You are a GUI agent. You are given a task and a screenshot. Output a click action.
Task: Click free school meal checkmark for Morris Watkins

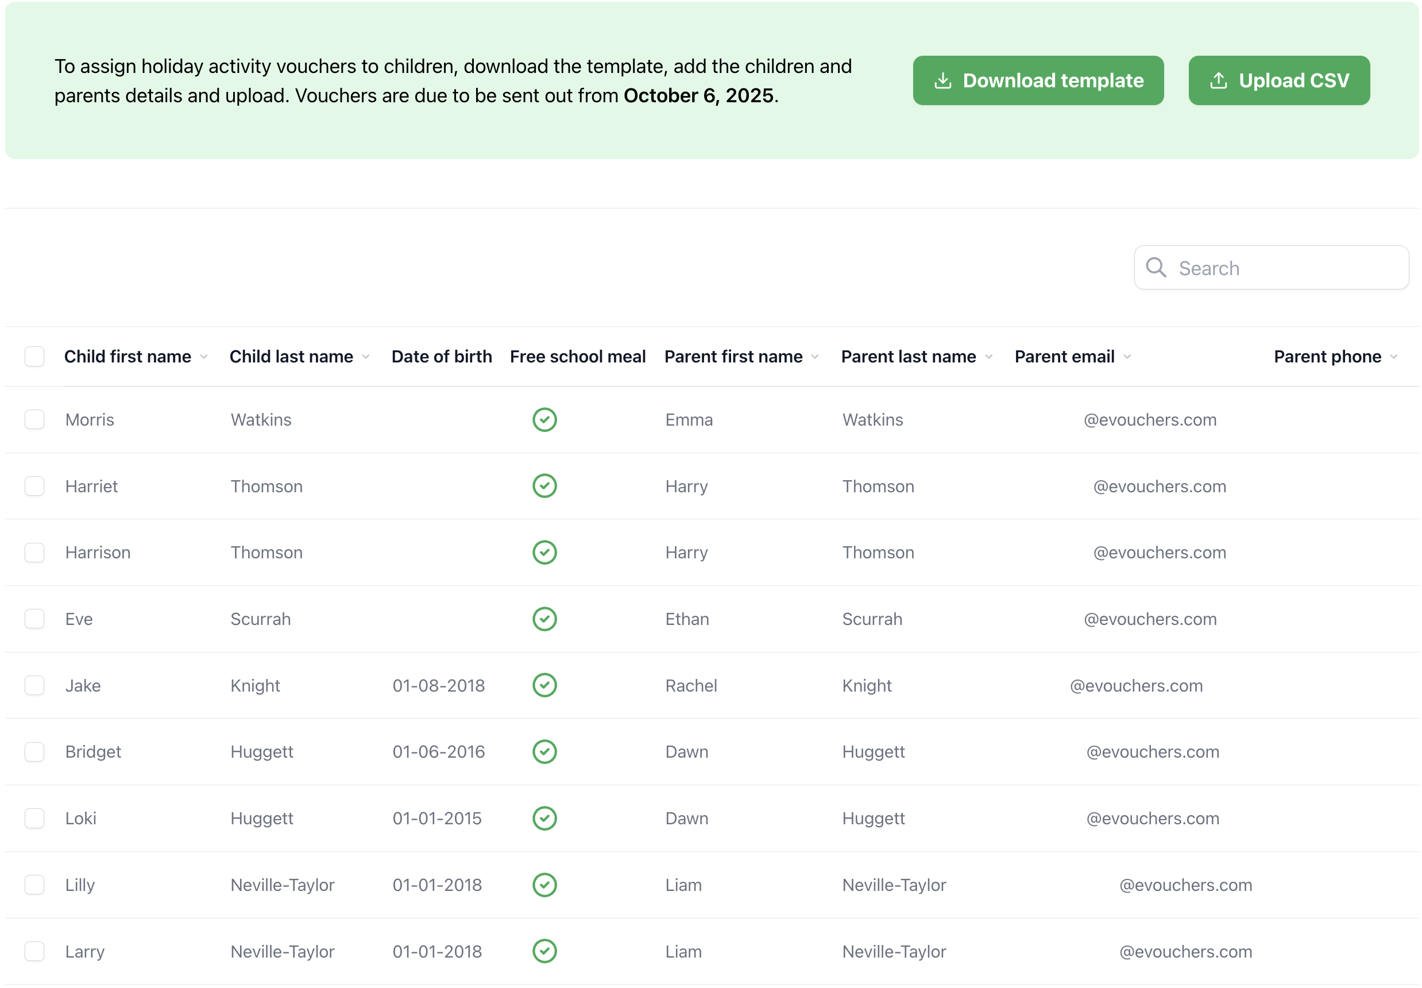[x=544, y=420]
